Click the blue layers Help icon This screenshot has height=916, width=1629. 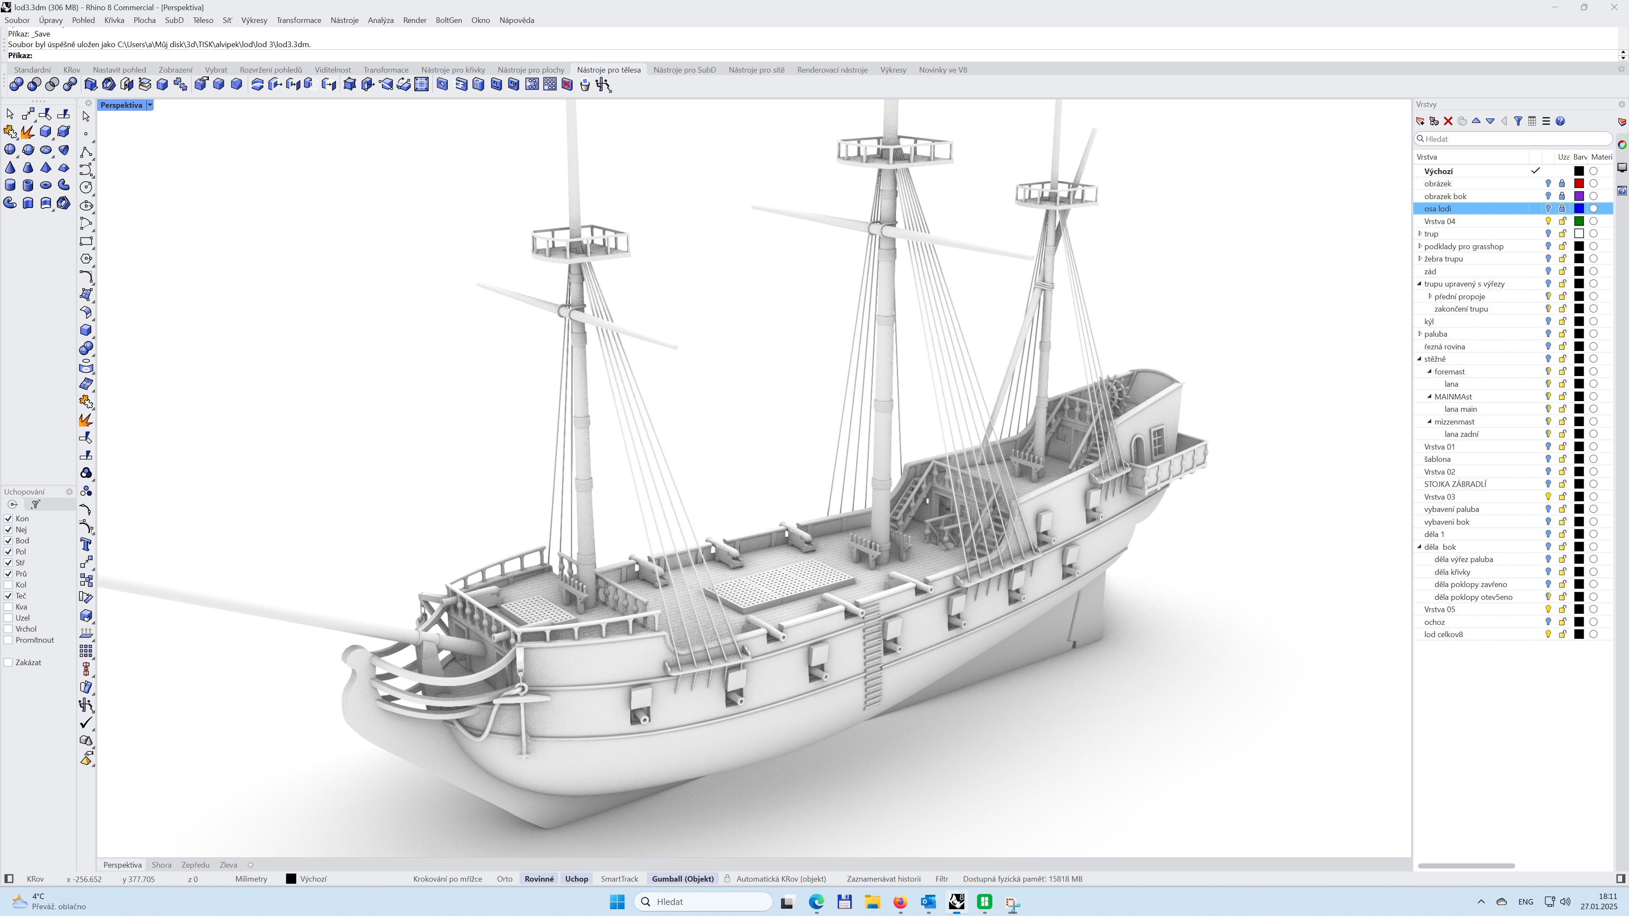pyautogui.click(x=1560, y=121)
